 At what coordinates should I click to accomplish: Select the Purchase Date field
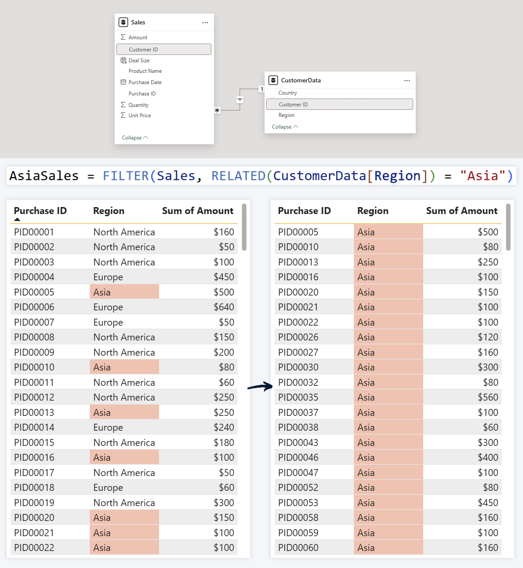(x=145, y=82)
